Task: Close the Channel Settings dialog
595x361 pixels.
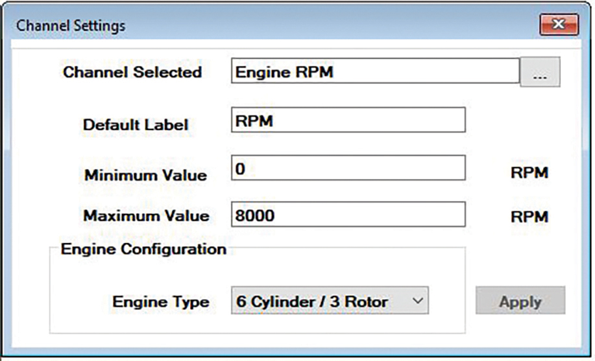Action: point(558,26)
